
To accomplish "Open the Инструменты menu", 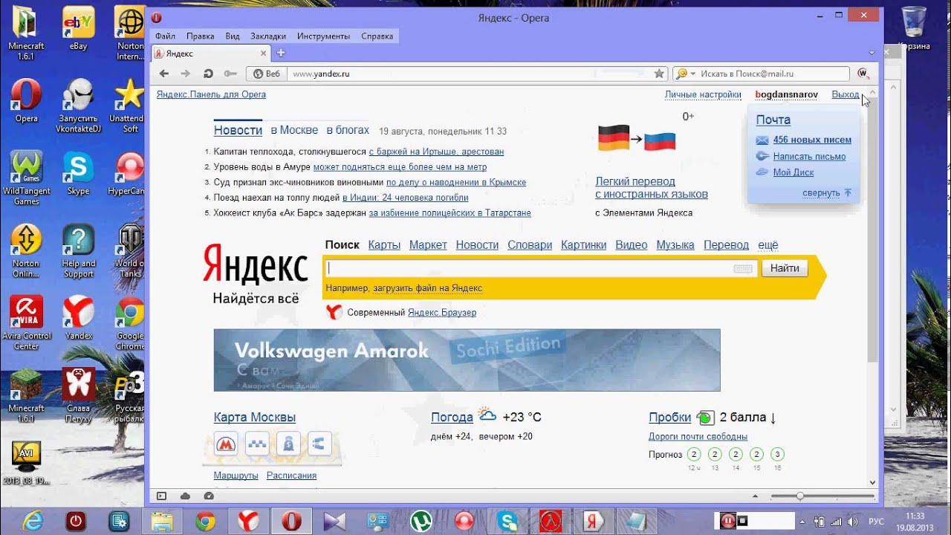I will coord(323,36).
